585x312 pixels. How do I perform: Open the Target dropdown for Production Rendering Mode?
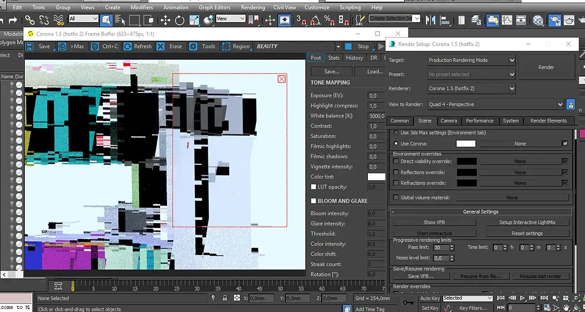[x=471, y=60]
